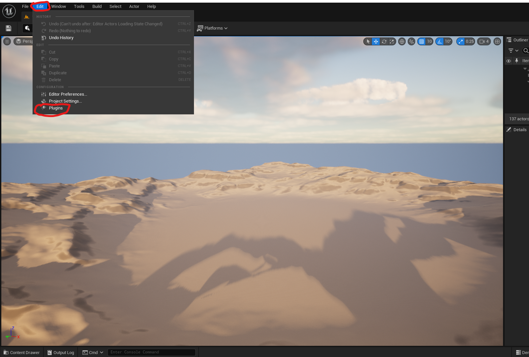Image resolution: width=529 pixels, height=357 pixels.
Task: Toggle grid snapping in the viewport
Action: 421,41
